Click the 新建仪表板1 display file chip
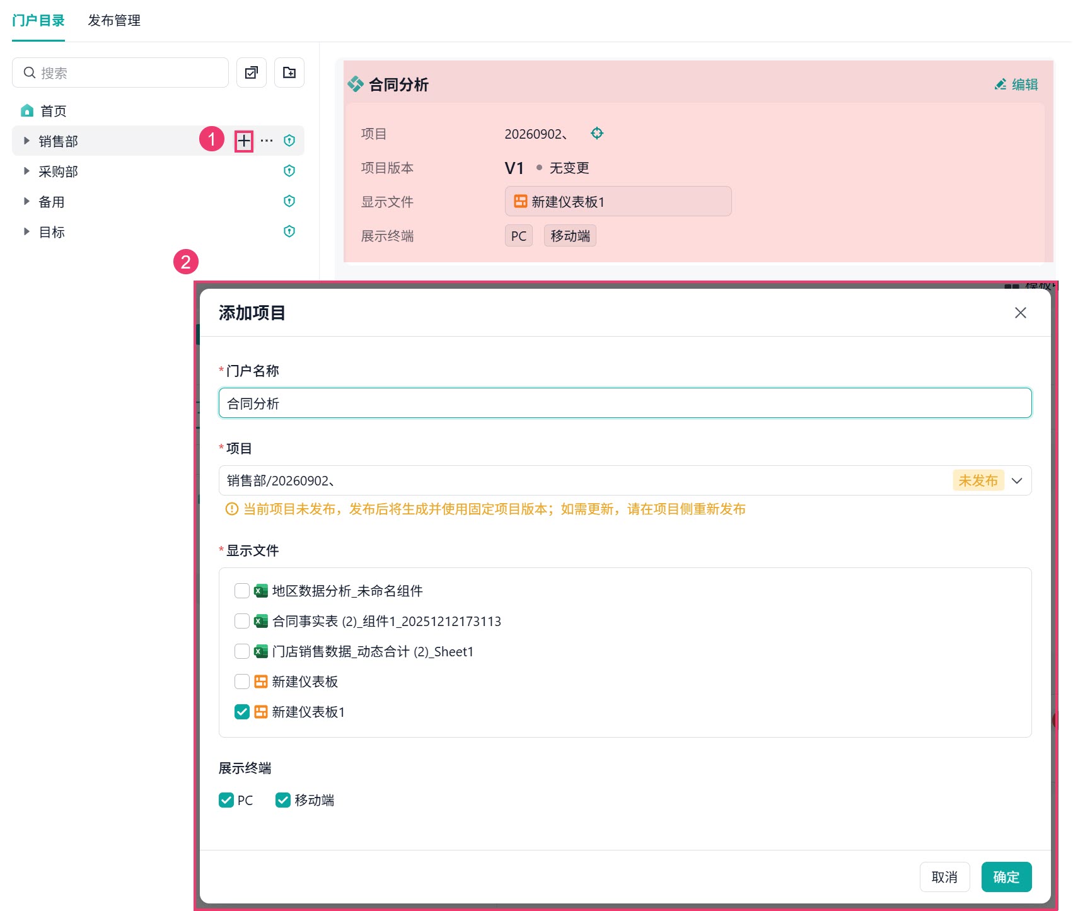This screenshot has width=1073, height=911. pos(618,201)
